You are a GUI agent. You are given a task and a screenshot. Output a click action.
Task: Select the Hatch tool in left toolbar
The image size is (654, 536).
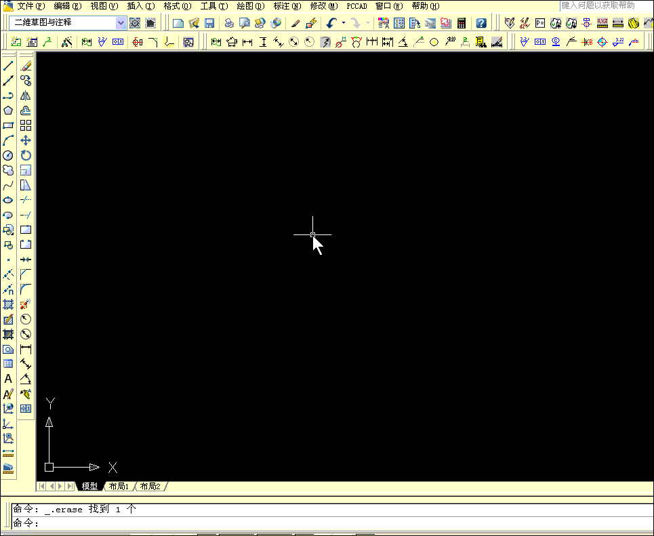tap(7, 304)
